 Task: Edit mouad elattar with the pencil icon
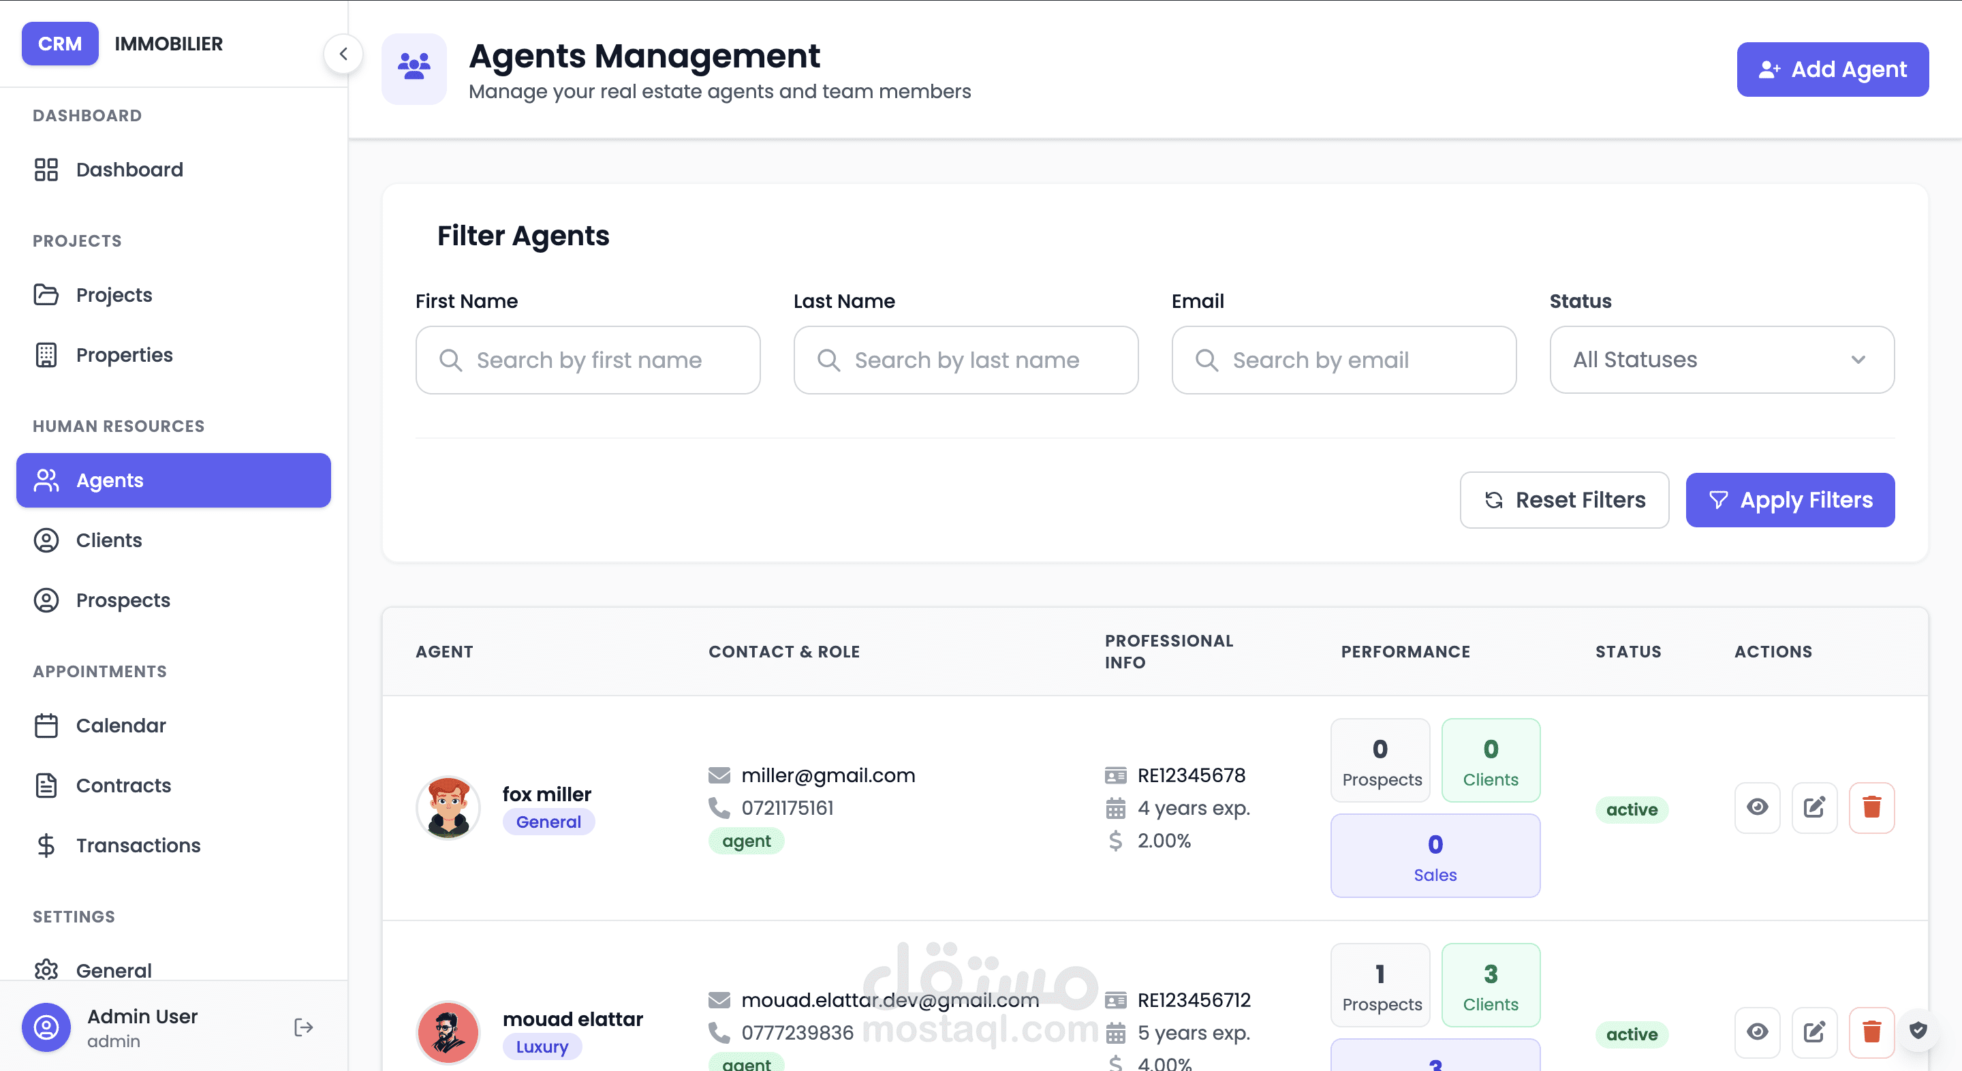(x=1814, y=1032)
